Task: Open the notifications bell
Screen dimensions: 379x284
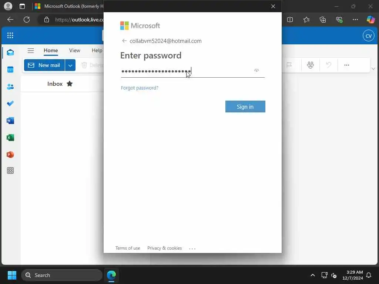Action: point(369,275)
